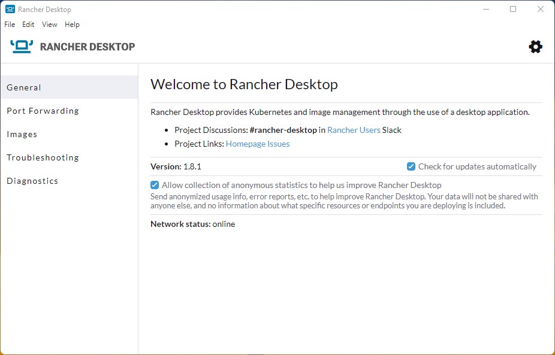Open the Help menu

(x=72, y=25)
